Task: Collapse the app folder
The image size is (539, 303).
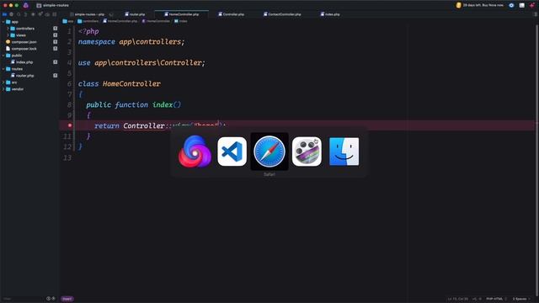Action: [3, 22]
